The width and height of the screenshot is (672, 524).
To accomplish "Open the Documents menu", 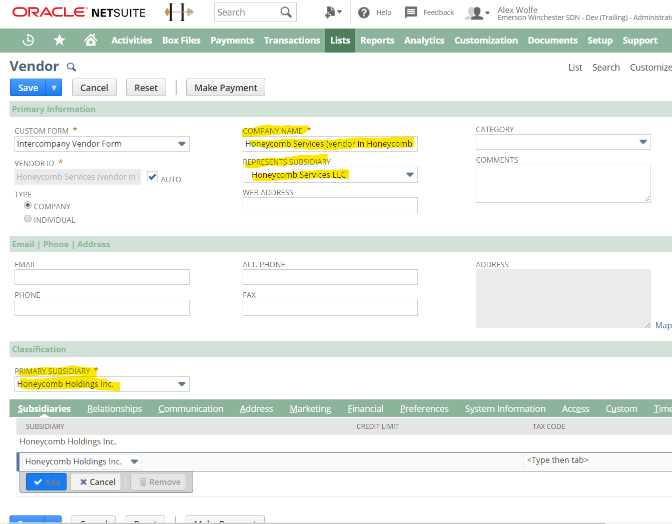I will (x=552, y=41).
